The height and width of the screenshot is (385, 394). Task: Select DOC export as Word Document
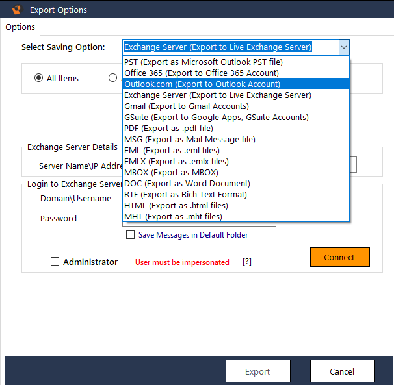188,184
